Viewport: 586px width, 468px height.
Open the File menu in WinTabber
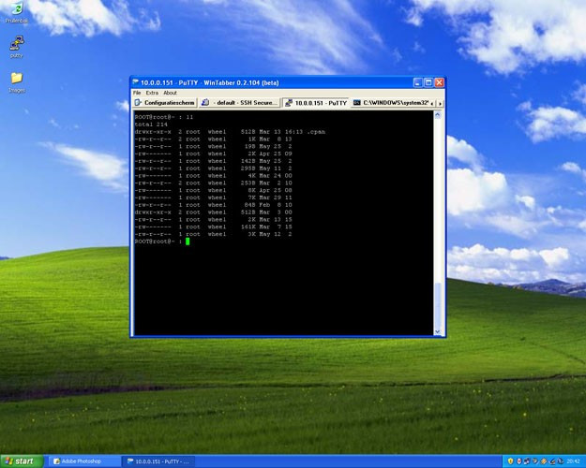[137, 93]
